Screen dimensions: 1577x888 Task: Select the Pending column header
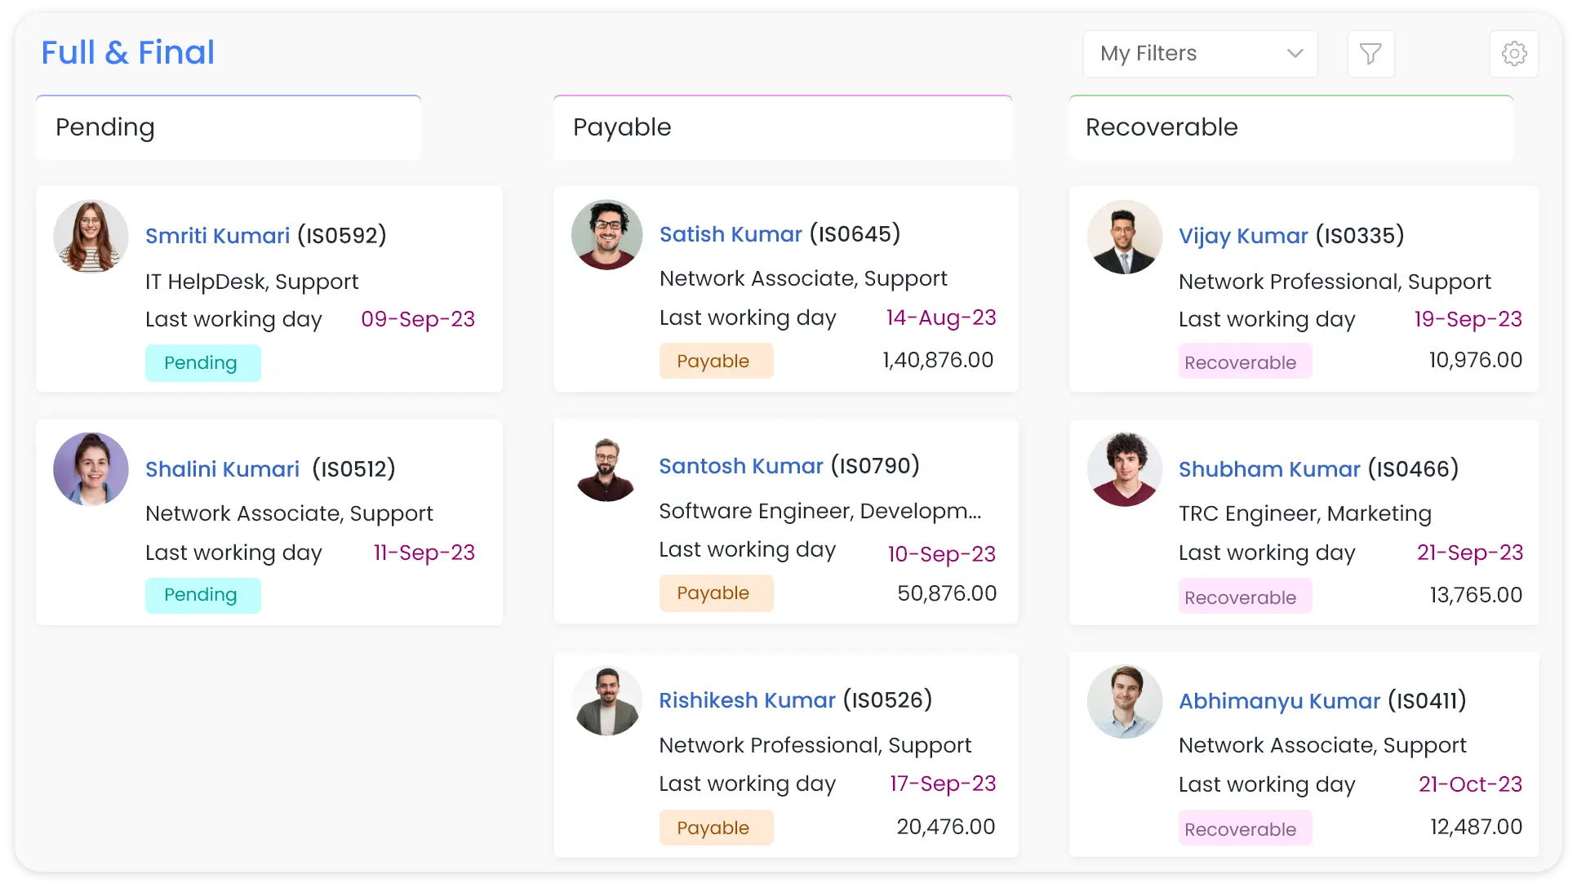pyautogui.click(x=105, y=127)
